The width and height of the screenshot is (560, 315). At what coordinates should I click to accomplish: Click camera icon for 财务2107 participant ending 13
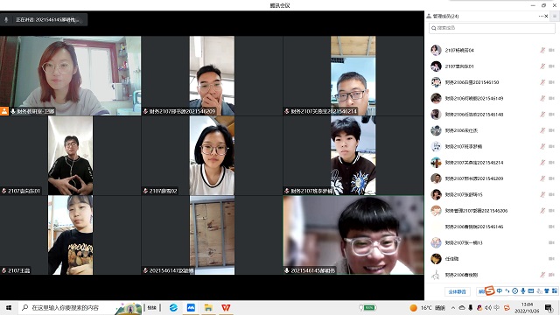[x=551, y=243]
